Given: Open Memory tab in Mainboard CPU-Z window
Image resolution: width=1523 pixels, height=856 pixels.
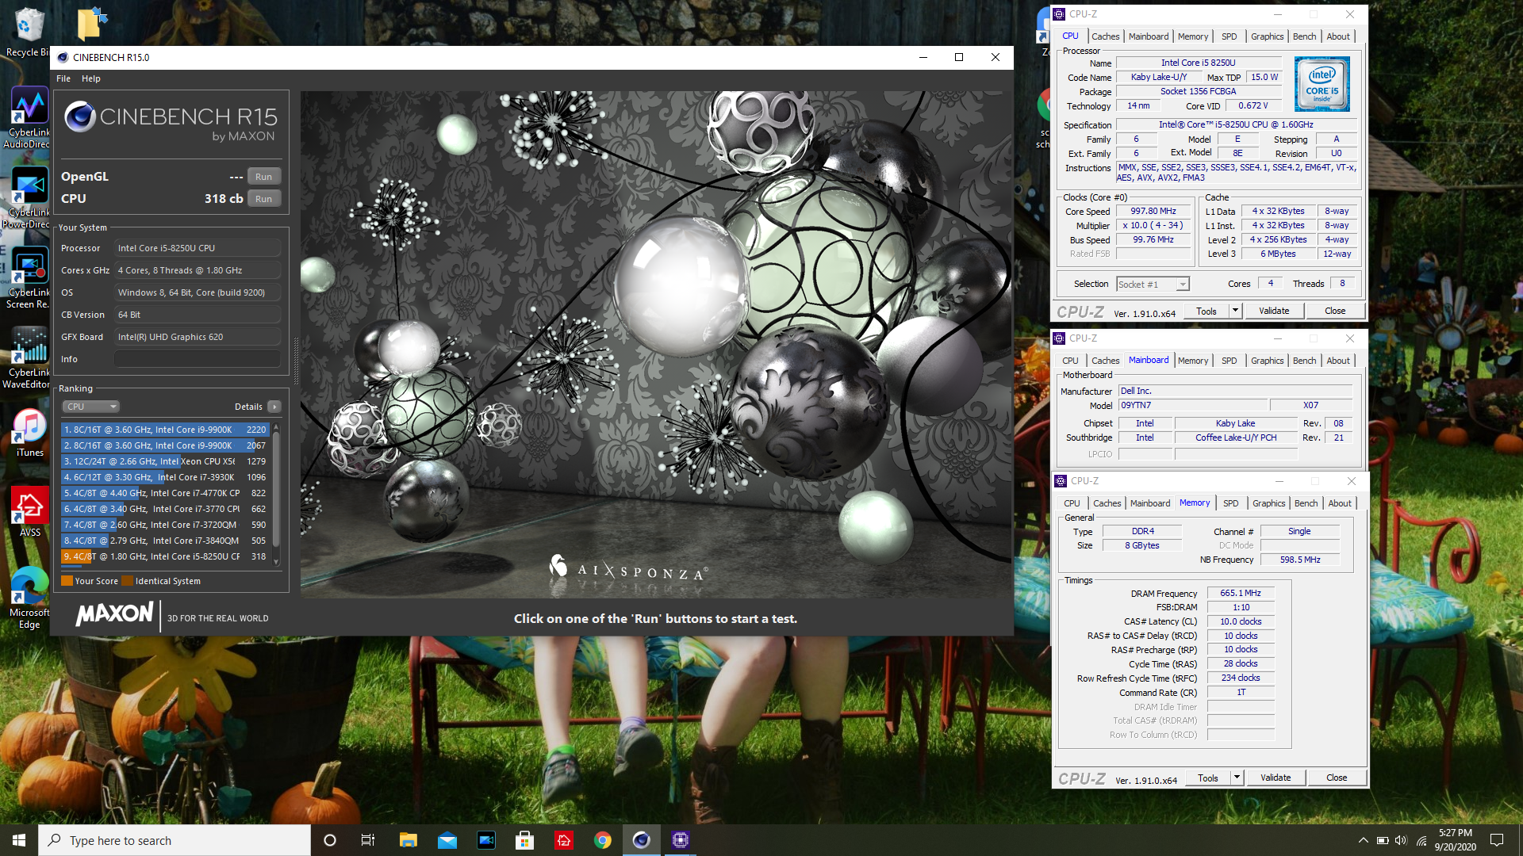Looking at the screenshot, I should point(1192,361).
